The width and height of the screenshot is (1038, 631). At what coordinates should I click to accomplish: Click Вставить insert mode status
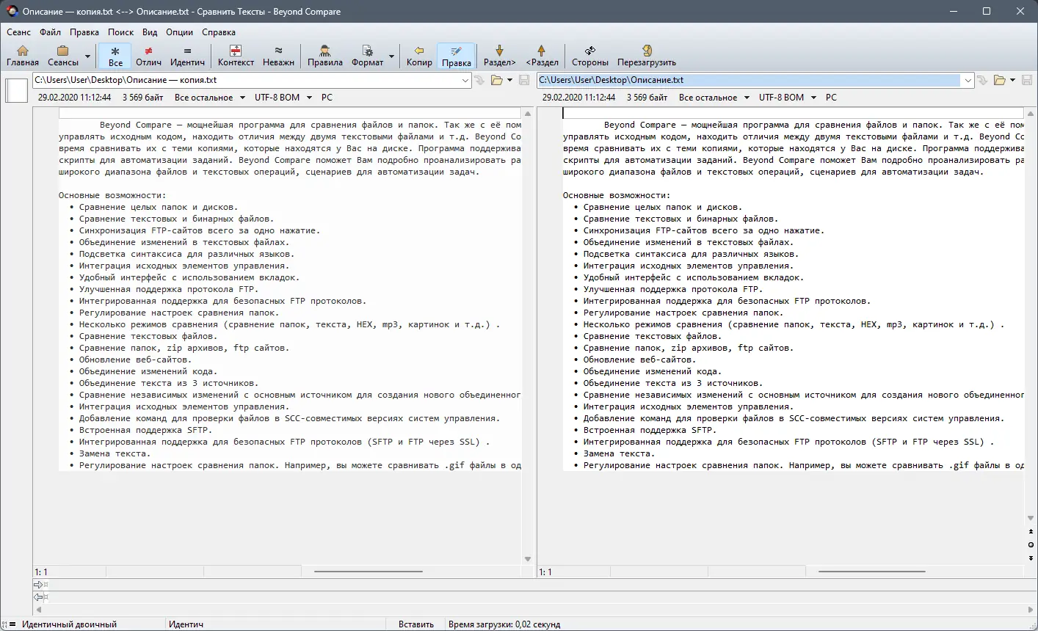click(x=416, y=624)
